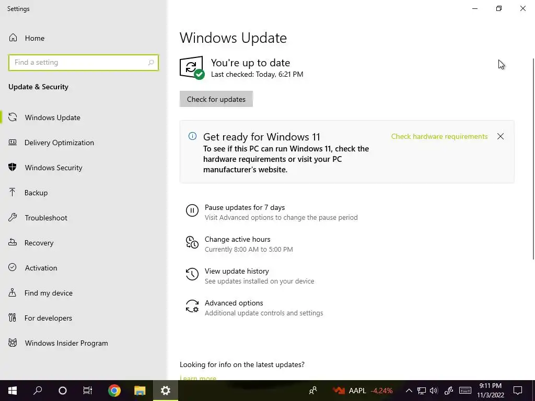Click Check hardware requirements link
The height and width of the screenshot is (401, 535).
point(439,136)
